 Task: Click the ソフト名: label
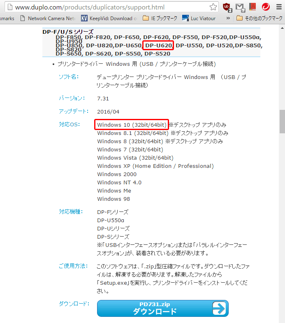(69, 77)
